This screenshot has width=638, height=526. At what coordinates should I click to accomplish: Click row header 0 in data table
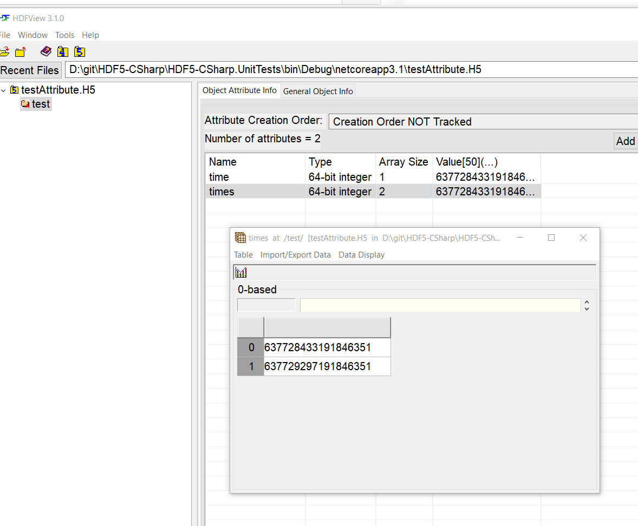[x=251, y=347]
